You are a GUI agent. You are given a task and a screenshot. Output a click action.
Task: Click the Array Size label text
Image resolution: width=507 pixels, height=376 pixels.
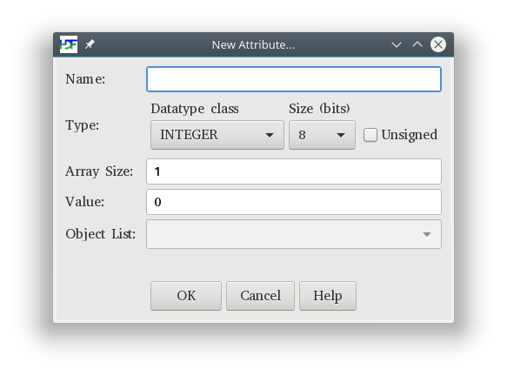click(x=99, y=171)
